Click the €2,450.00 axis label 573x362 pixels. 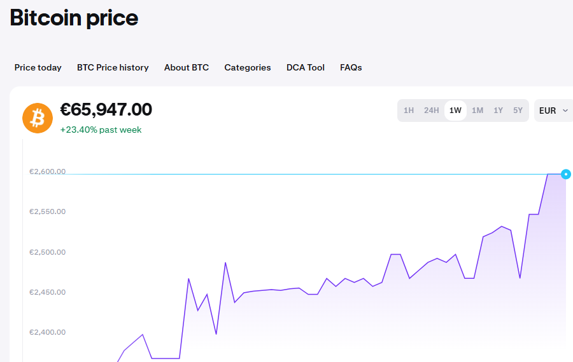tap(48, 292)
